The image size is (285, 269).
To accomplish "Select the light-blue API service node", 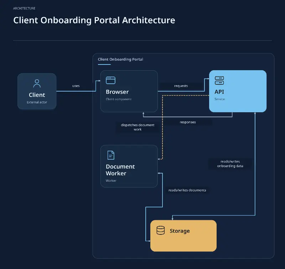I will pyautogui.click(x=238, y=91).
